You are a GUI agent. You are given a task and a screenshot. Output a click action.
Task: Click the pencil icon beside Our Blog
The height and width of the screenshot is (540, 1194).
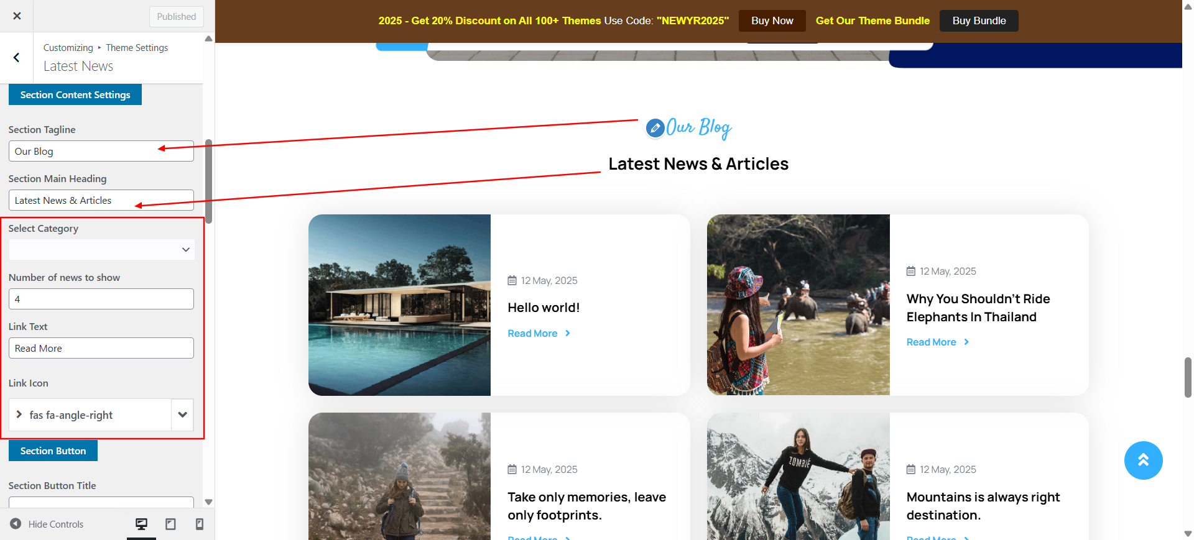pos(655,128)
